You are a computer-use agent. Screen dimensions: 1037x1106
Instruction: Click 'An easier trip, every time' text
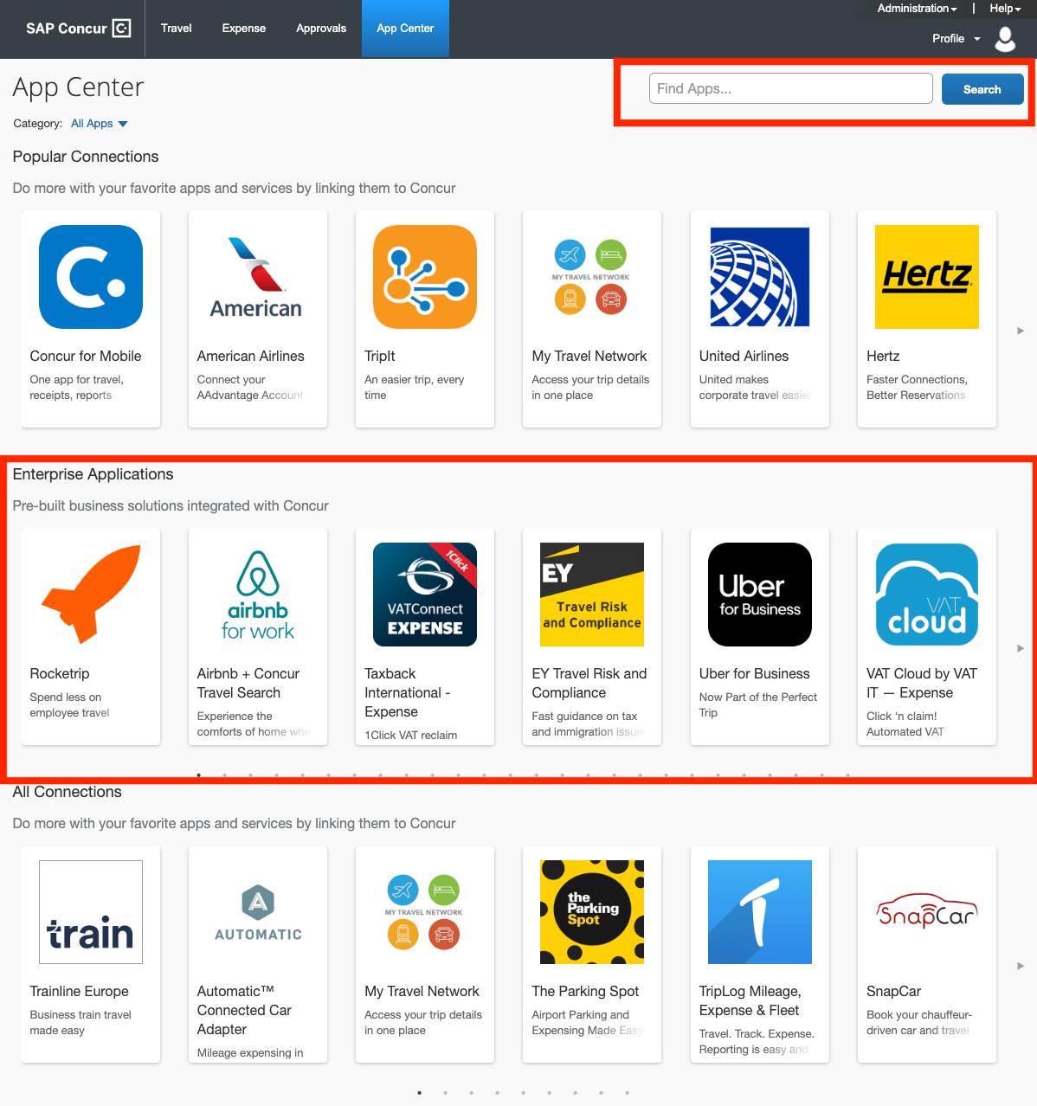click(415, 388)
